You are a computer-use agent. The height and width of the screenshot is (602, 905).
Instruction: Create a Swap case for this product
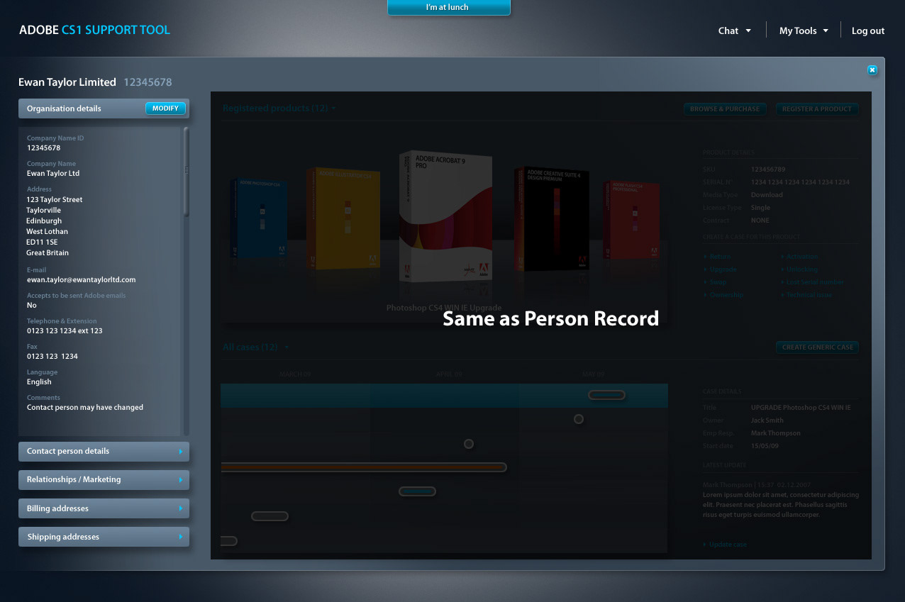[716, 282]
